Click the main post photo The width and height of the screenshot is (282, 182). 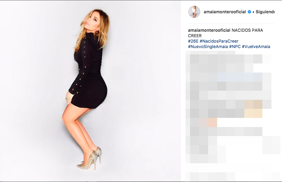point(90,91)
